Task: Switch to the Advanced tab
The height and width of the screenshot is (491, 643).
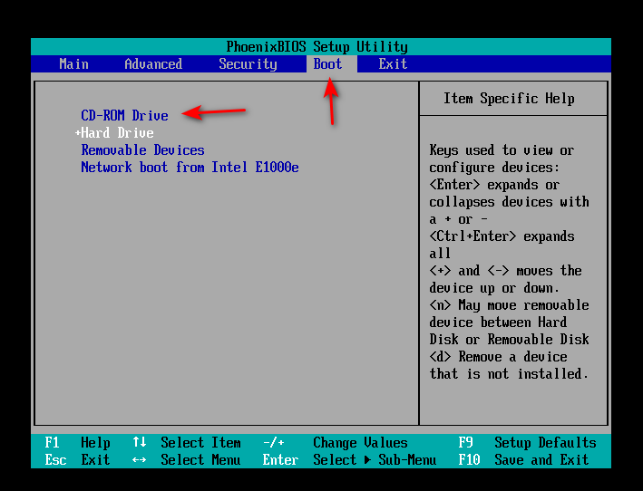Action: [x=153, y=64]
